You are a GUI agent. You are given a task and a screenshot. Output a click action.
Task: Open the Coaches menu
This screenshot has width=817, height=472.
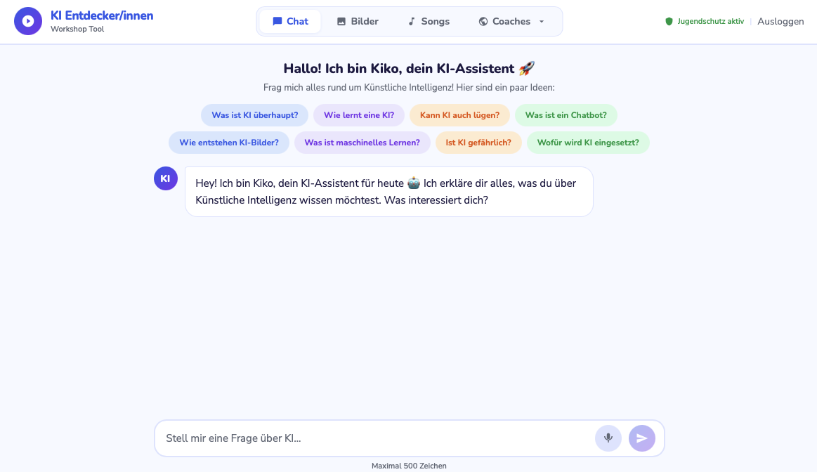coord(512,21)
